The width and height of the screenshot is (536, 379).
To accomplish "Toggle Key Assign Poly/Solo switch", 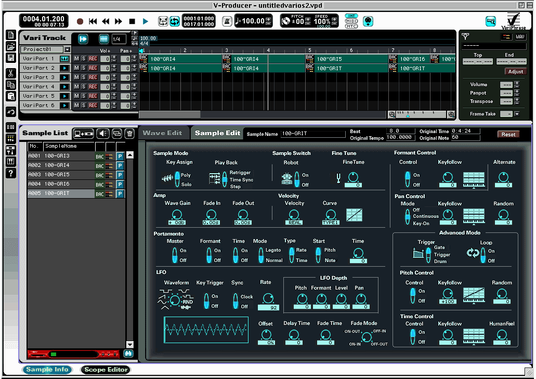I will point(177,179).
